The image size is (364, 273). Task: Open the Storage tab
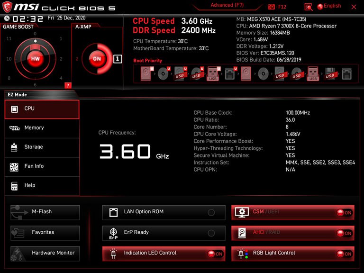point(42,148)
